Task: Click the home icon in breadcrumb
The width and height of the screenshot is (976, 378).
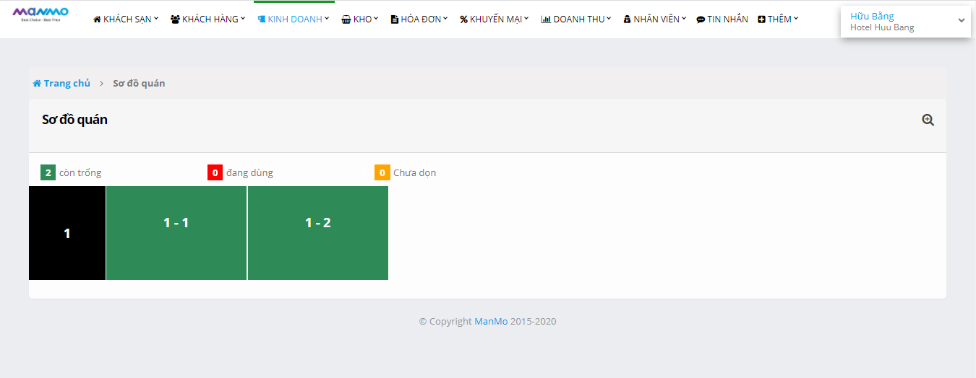Action: [37, 84]
